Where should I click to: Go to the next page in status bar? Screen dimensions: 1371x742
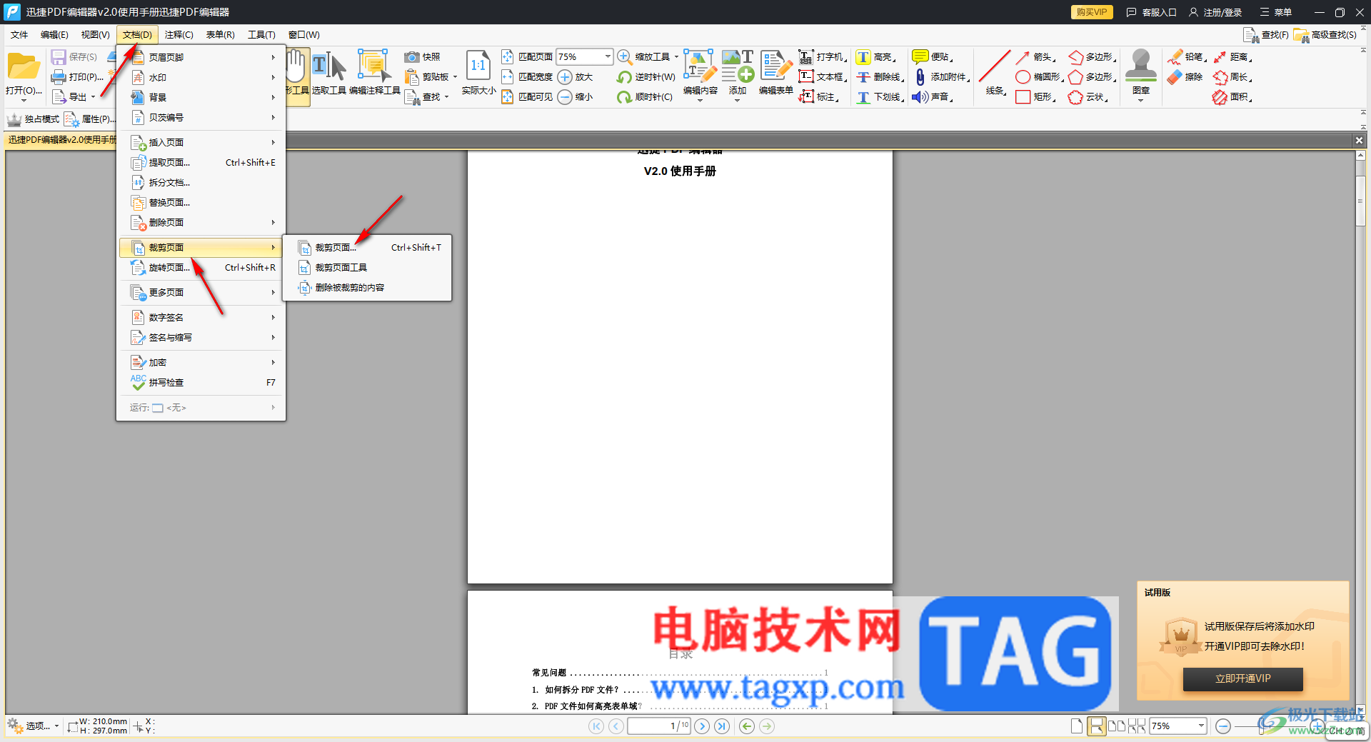click(x=702, y=726)
